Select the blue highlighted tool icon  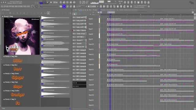tap(64, 6)
